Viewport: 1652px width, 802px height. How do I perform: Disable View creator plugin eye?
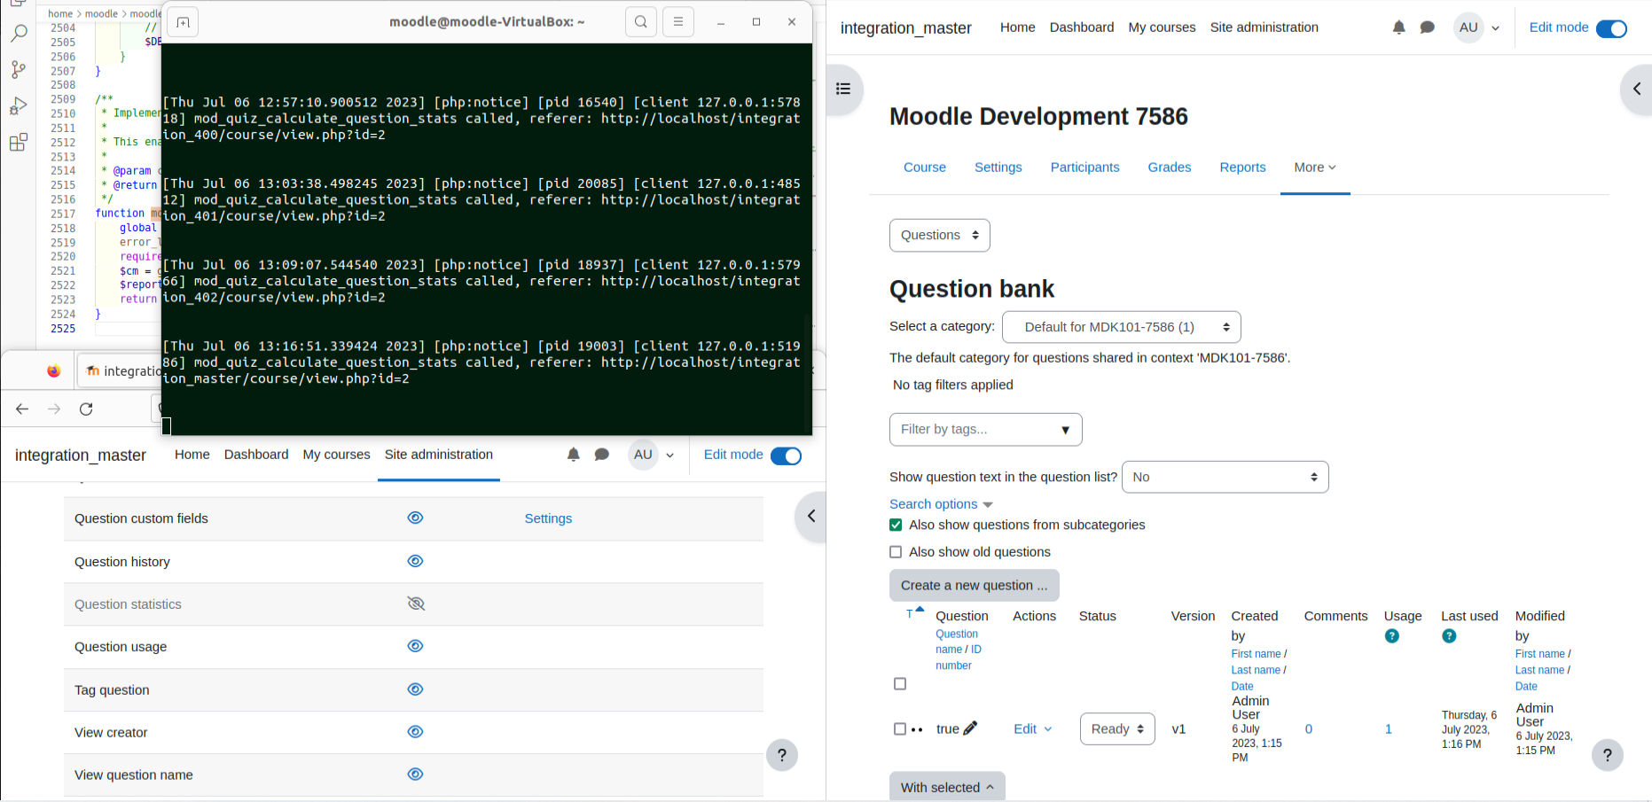click(415, 732)
